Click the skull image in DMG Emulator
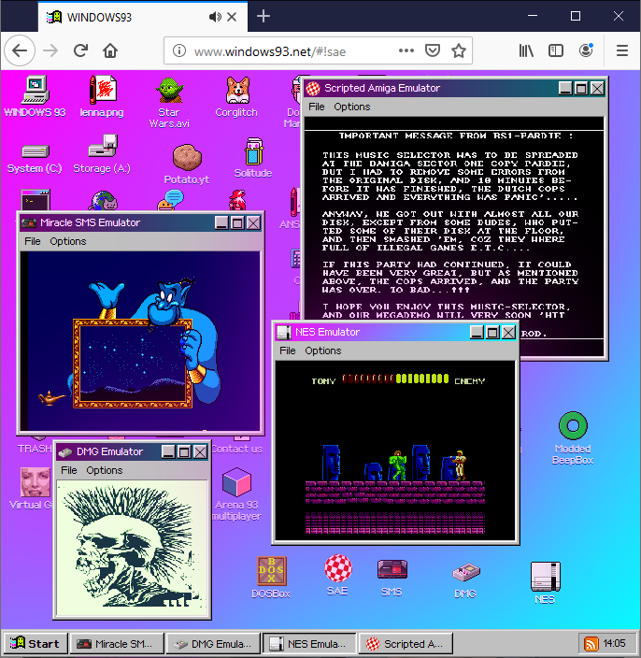Viewport: 641px width, 658px height. pos(132,548)
